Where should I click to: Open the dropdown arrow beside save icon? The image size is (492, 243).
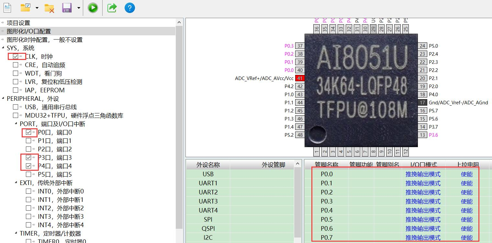tap(79, 8)
